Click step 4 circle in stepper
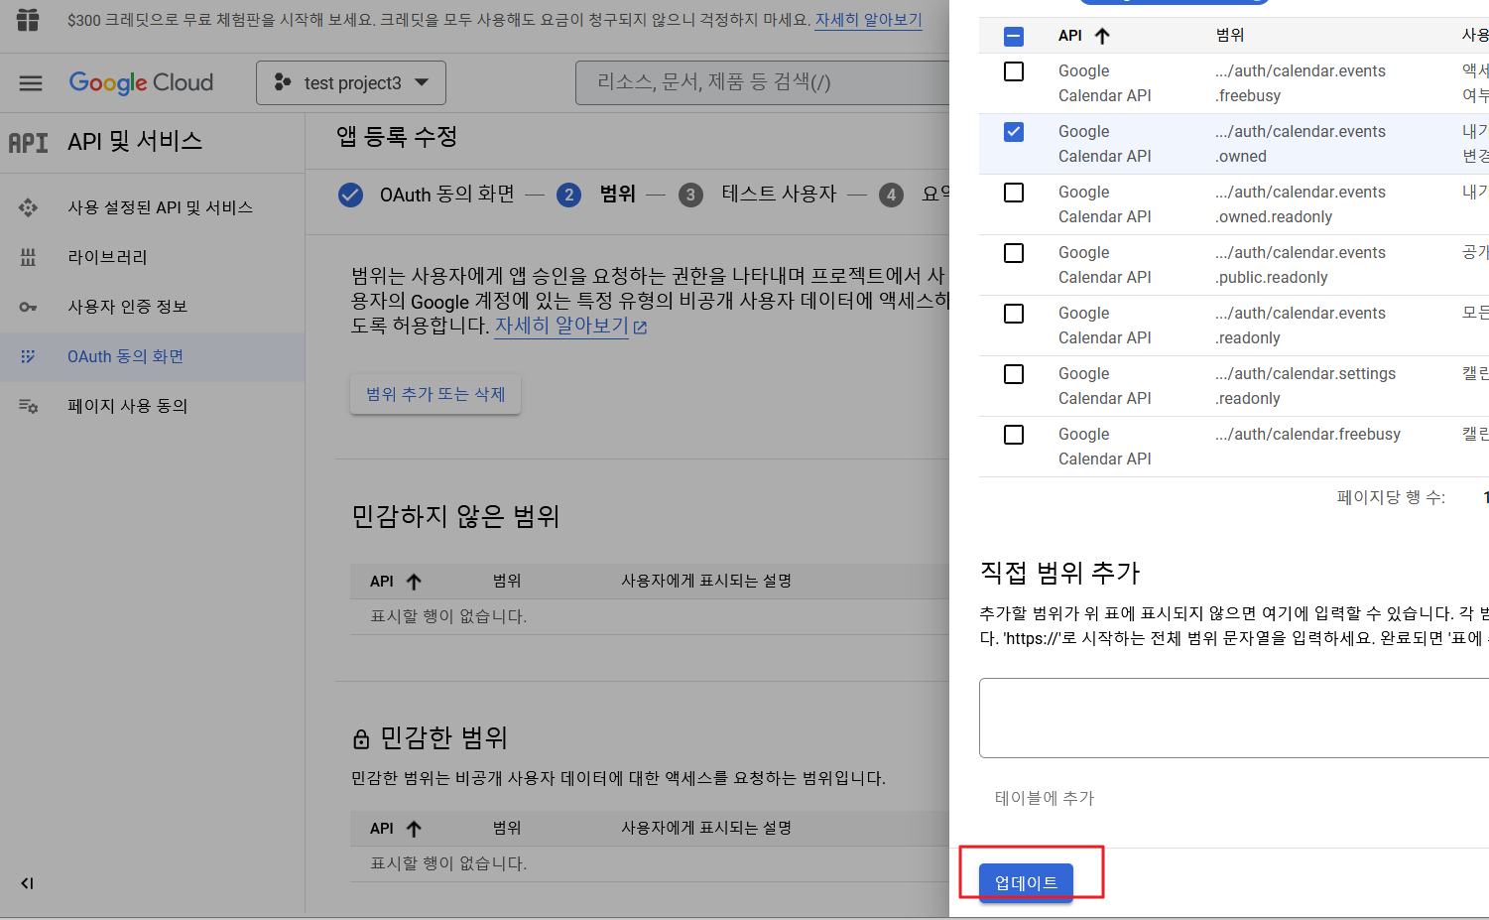Viewport: 1489px width, 920px height. (891, 195)
